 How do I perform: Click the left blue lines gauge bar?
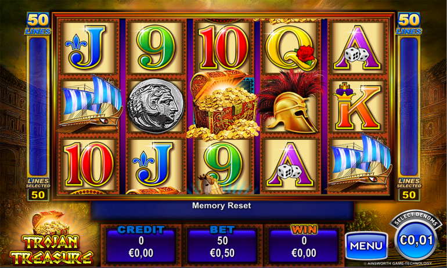[x=38, y=107]
